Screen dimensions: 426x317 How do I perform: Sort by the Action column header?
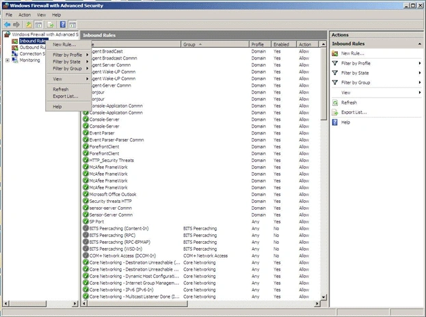(x=307, y=44)
